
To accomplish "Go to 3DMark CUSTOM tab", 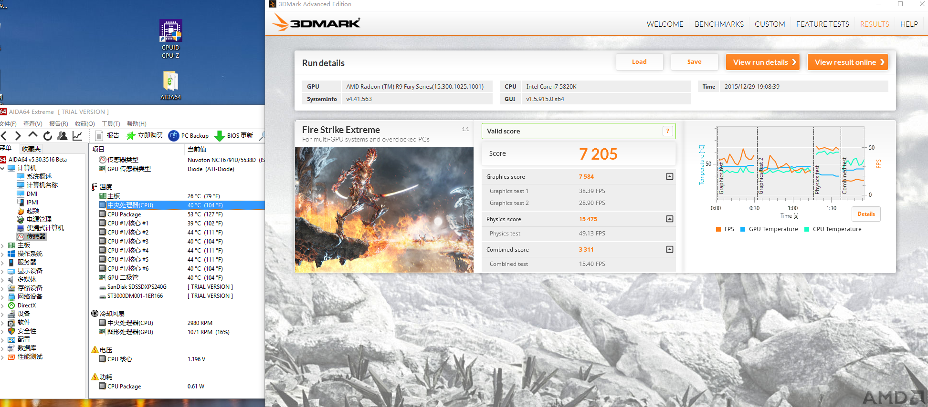I will [770, 24].
